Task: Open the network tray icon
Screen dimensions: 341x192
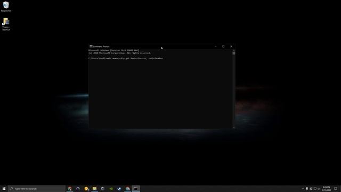Action: (x=315, y=188)
